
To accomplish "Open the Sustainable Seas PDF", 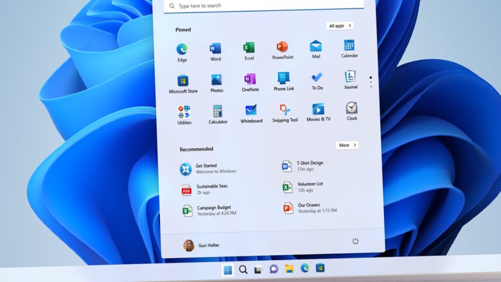I will tap(205, 189).
